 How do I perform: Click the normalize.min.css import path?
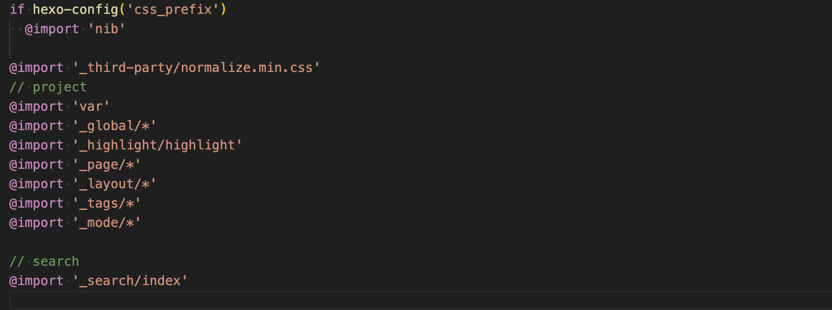[x=196, y=68]
